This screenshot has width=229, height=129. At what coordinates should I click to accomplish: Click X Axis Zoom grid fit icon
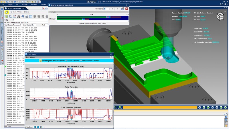[41, 127]
